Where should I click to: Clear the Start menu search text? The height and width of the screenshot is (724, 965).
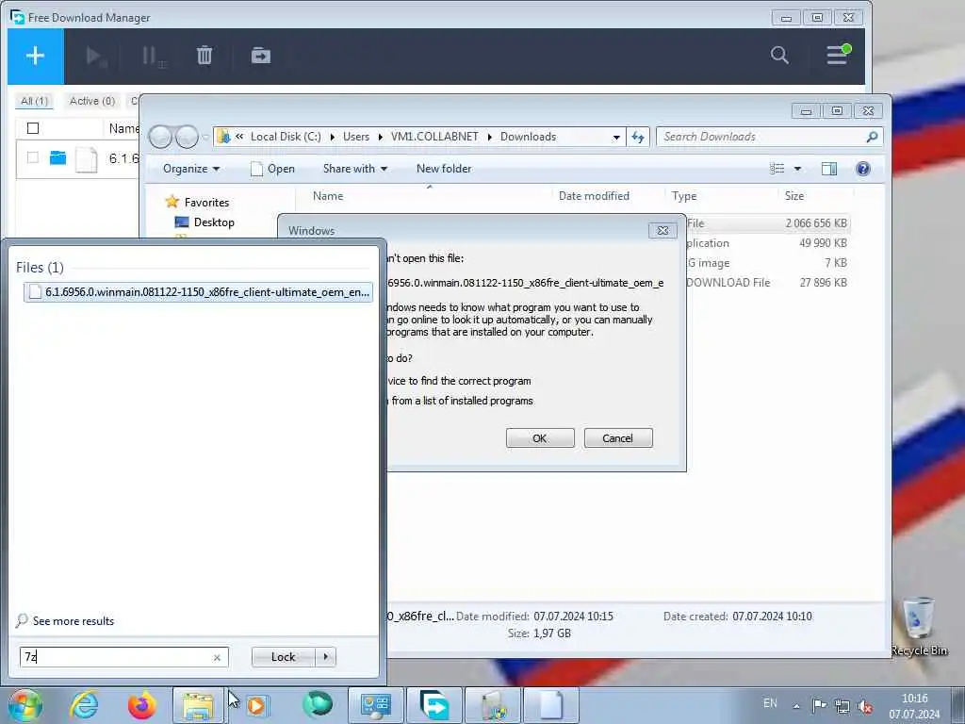217,657
